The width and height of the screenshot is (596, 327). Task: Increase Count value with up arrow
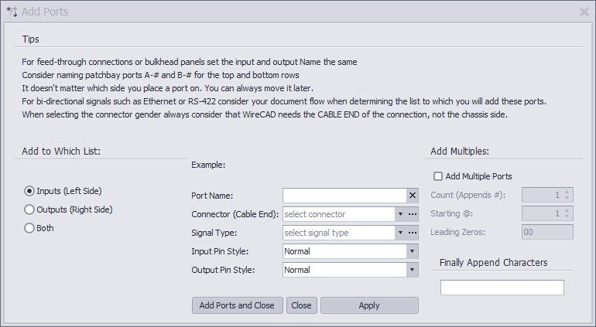point(567,192)
